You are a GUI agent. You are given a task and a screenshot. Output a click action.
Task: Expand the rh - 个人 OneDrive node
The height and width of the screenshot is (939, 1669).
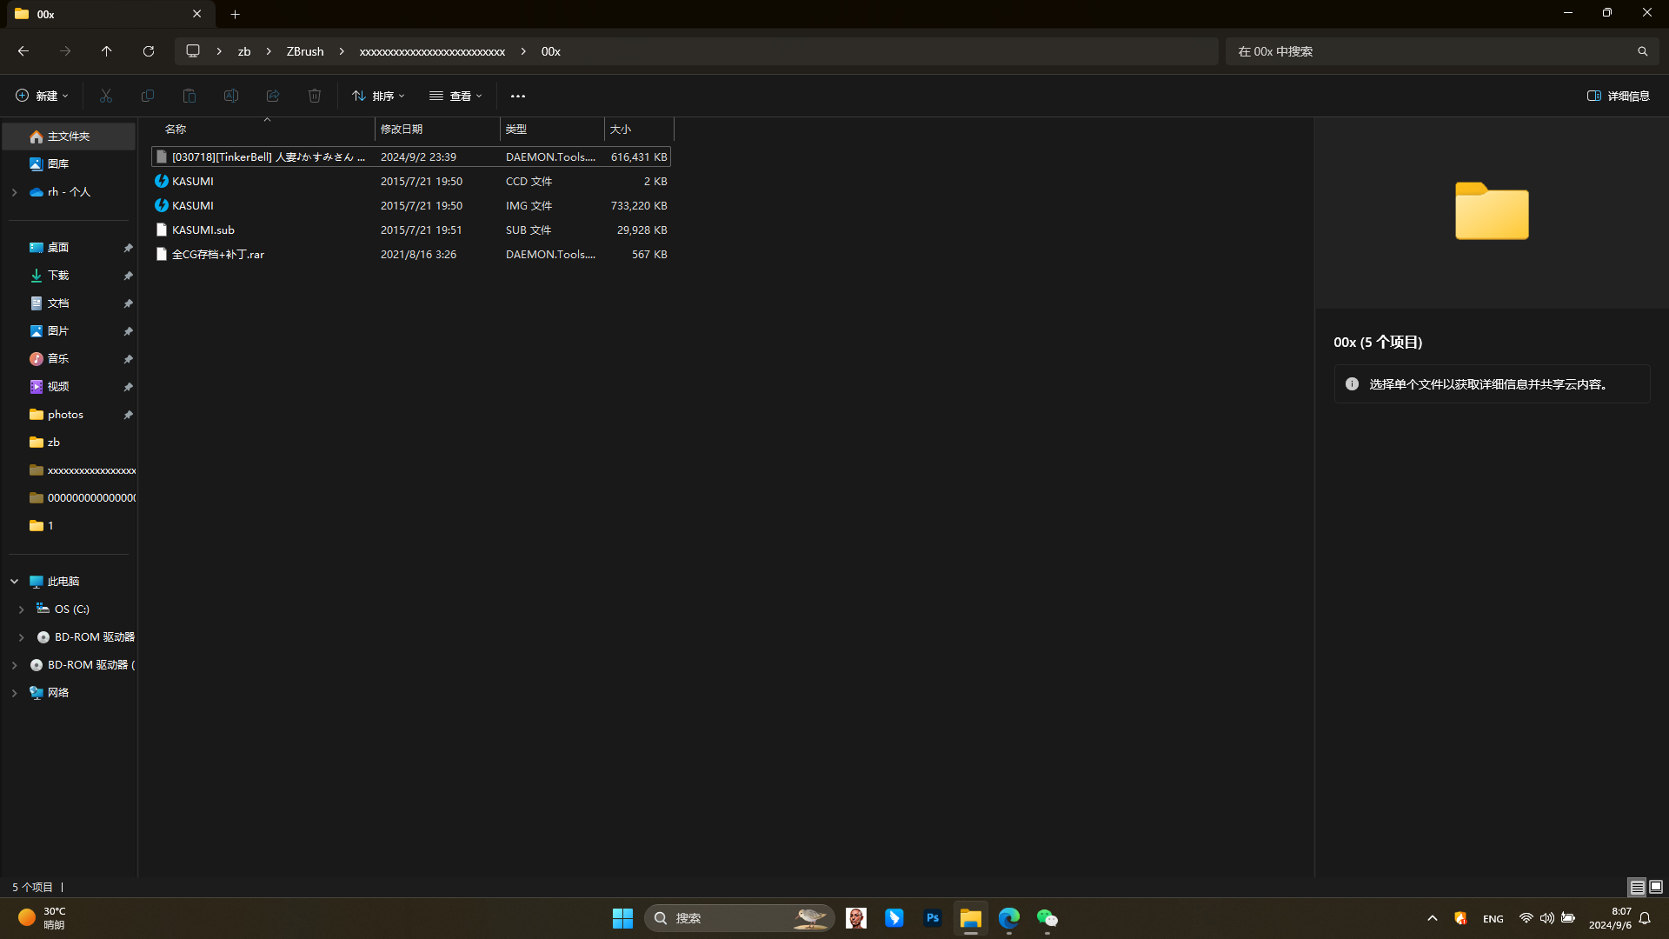pyautogui.click(x=15, y=192)
